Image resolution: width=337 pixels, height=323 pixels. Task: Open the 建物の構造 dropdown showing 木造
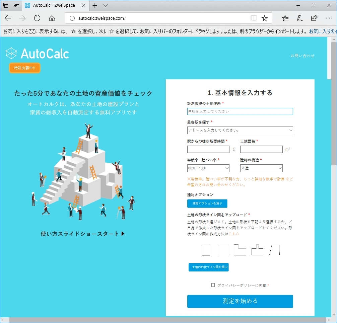pyautogui.click(x=261, y=168)
